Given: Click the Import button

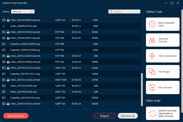Looking at the screenshot, I should pyautogui.click(x=104, y=116).
